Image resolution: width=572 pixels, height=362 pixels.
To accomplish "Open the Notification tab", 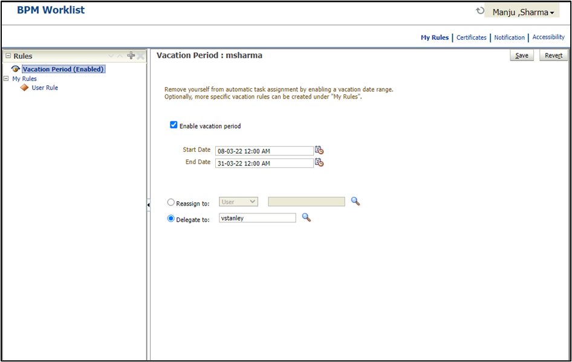I will [509, 37].
